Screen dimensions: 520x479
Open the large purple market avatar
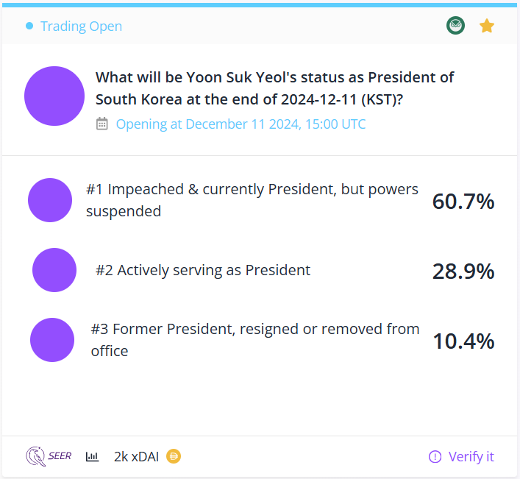pyautogui.click(x=54, y=96)
